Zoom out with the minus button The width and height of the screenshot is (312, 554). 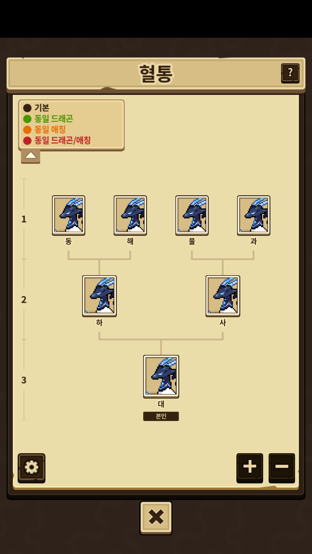pos(282,468)
